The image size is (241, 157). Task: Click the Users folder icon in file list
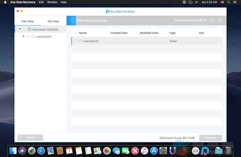coord(80,41)
